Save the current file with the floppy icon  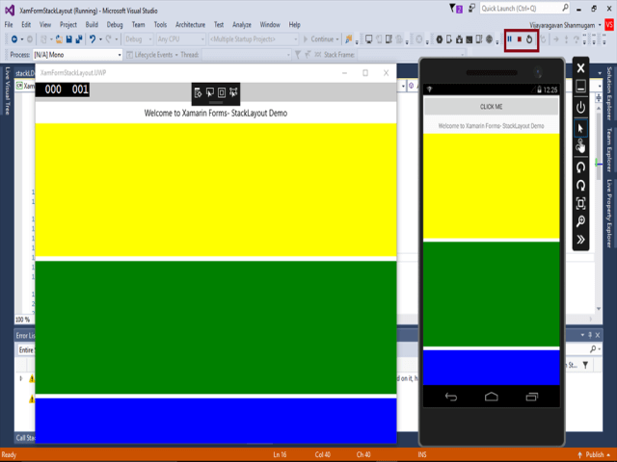[x=68, y=39]
